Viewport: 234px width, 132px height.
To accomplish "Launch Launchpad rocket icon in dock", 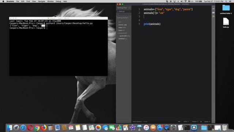I will [16, 128].
